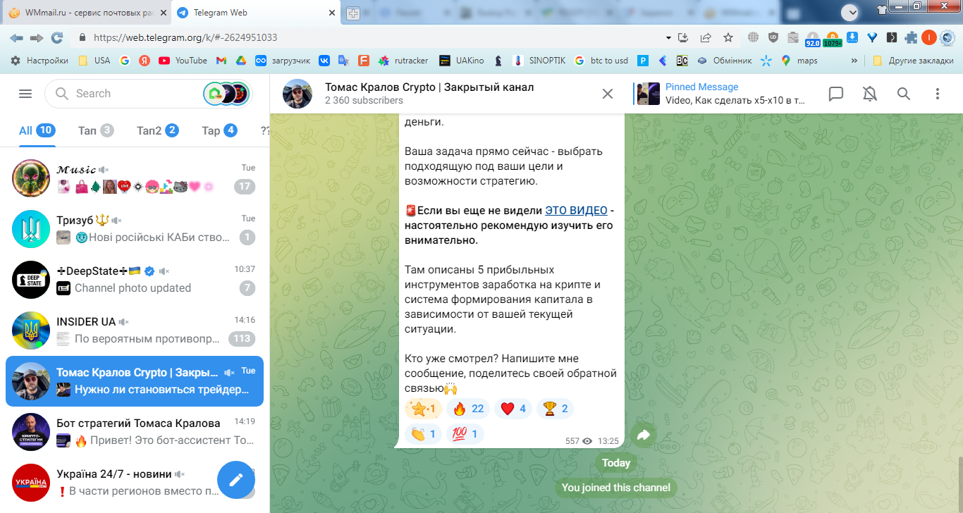Open the Тризуб chat
Screen dimensions: 963x513
(x=135, y=229)
